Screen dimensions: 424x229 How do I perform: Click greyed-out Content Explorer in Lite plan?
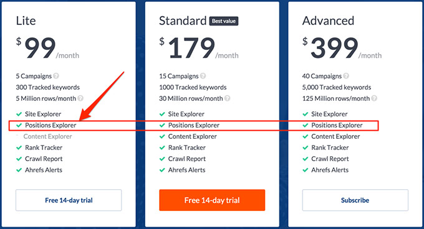(47, 136)
